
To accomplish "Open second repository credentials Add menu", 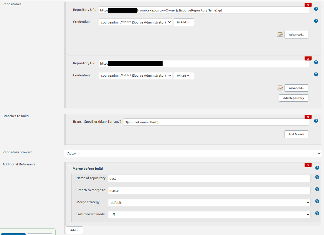I will click(x=184, y=76).
